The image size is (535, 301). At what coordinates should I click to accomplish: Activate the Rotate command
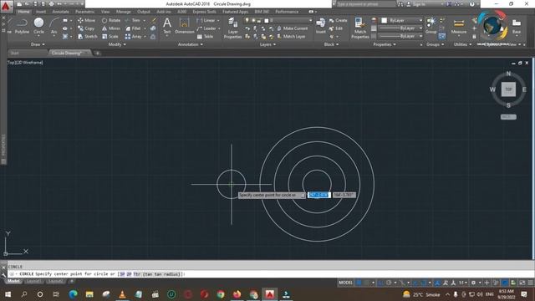111,20
